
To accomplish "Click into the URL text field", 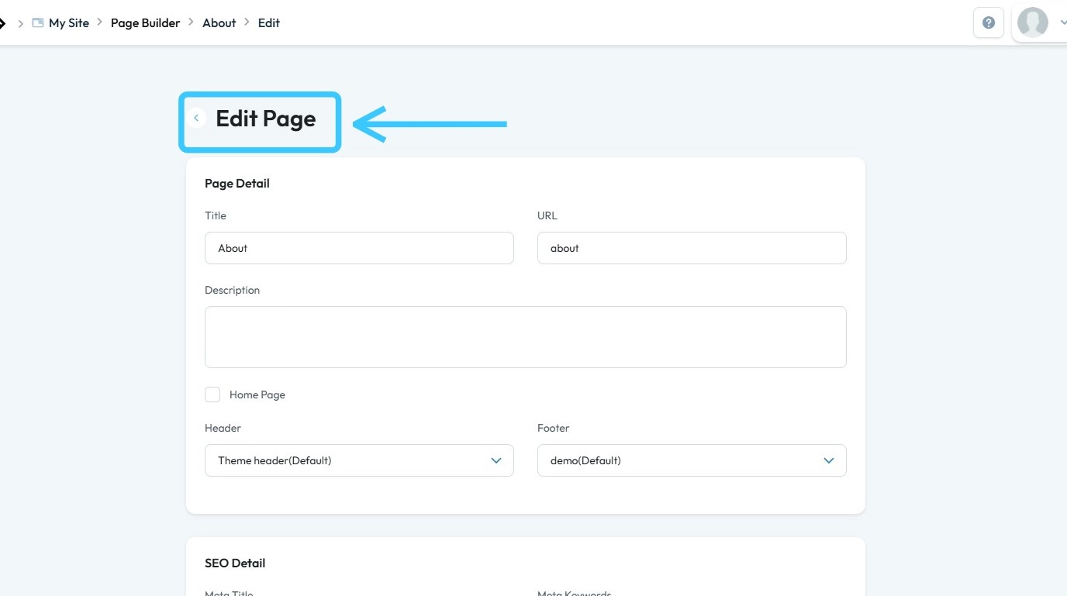I will point(691,248).
